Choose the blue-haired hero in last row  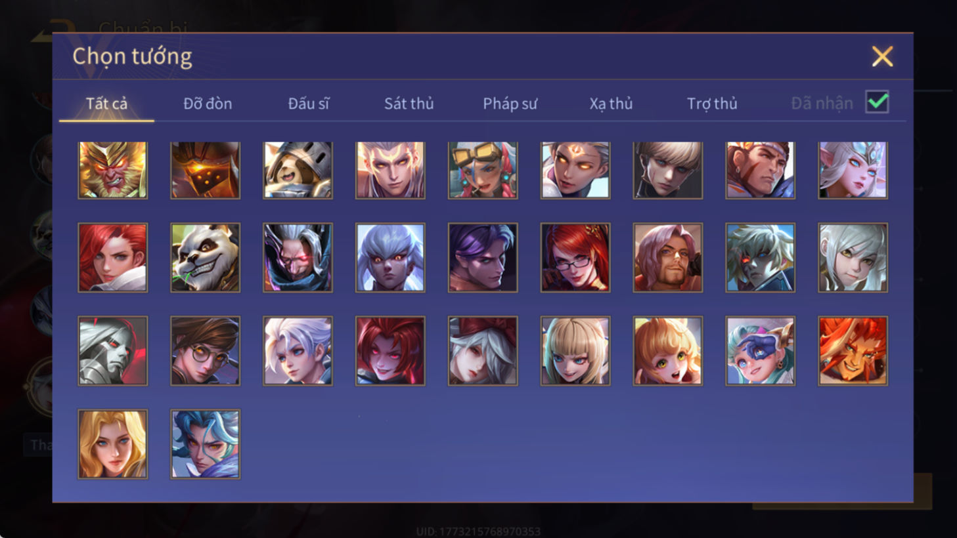pyautogui.click(x=205, y=444)
